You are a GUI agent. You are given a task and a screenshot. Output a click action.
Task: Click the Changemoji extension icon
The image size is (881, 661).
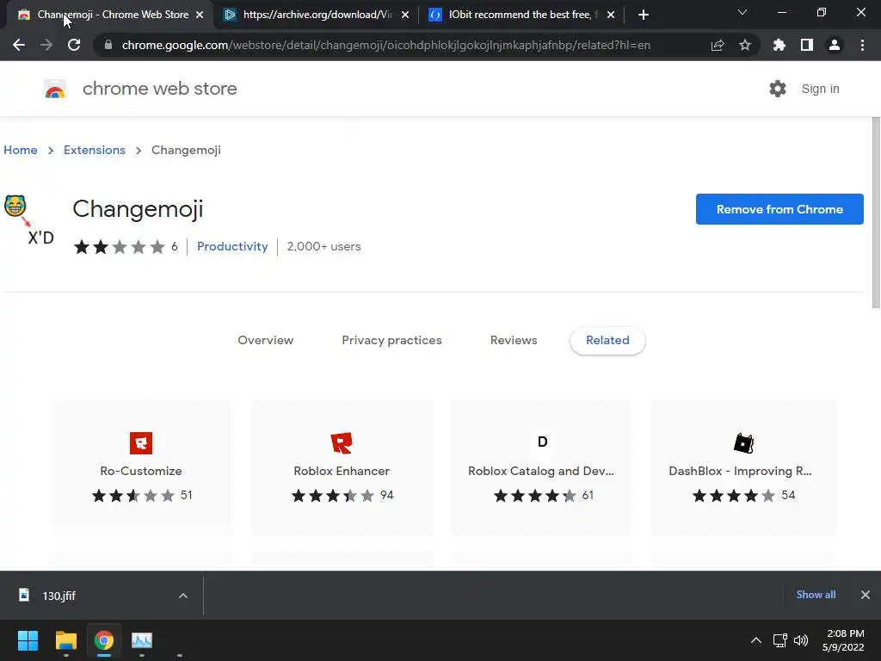29,219
